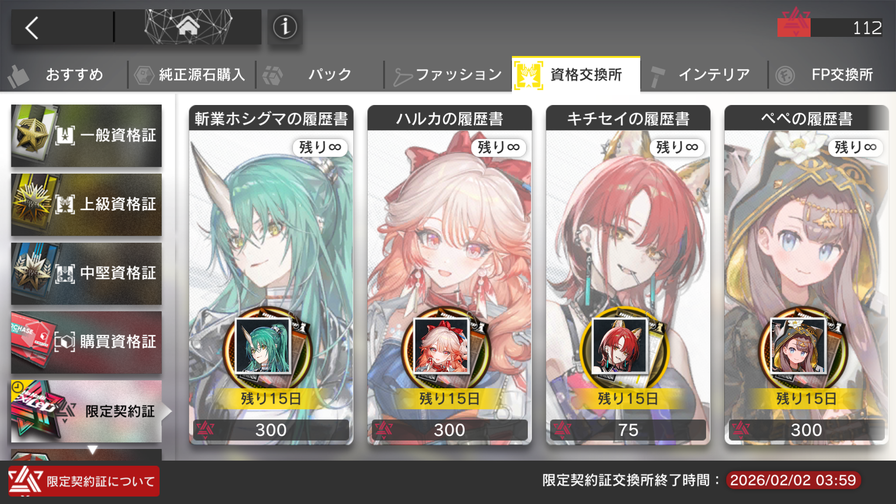Expand sidebar list with the down arrow
Screen dimensions: 896x504
[92, 450]
